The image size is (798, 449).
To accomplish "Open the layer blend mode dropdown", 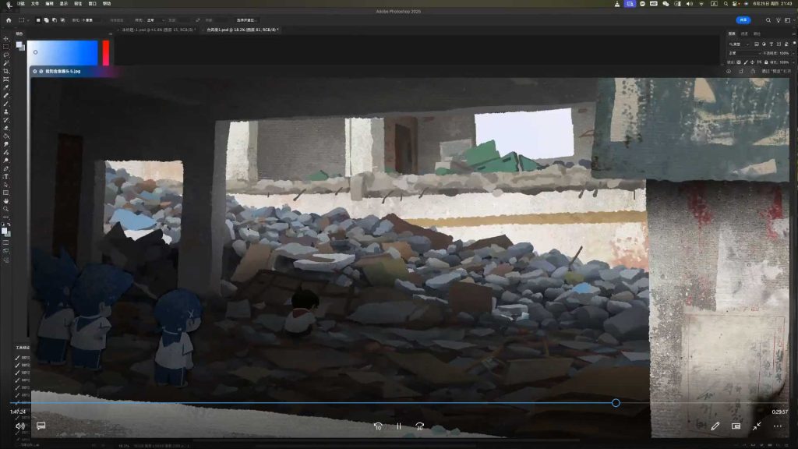I will pyautogui.click(x=744, y=53).
